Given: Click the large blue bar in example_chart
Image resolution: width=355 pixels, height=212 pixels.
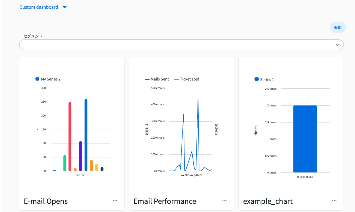Looking at the screenshot, I should pos(305,139).
